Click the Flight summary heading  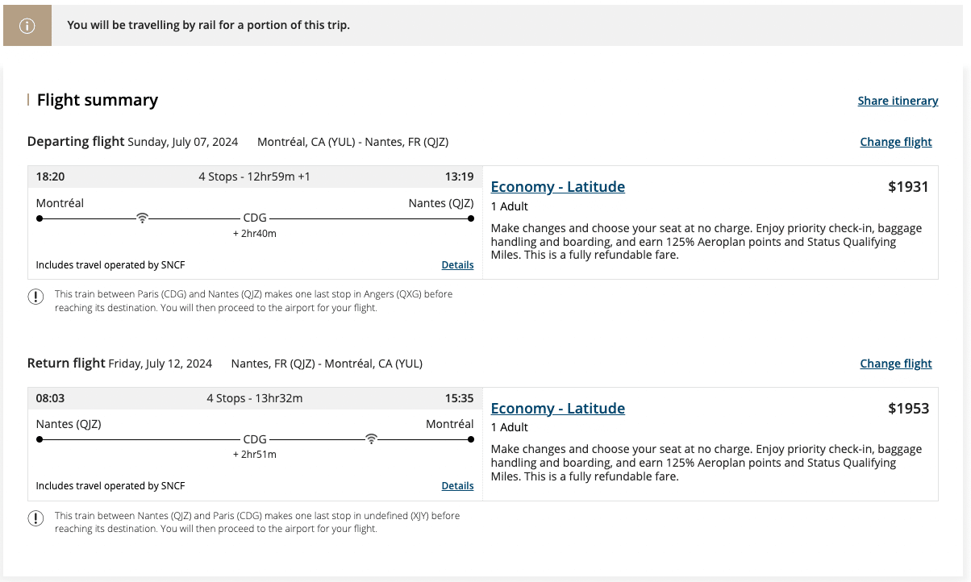[98, 100]
